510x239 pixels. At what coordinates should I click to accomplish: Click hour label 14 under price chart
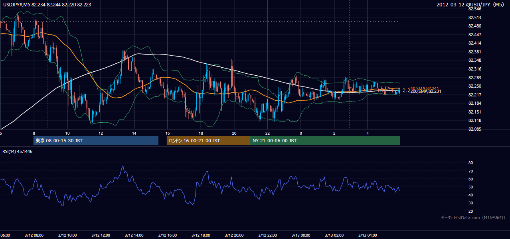click(134, 133)
